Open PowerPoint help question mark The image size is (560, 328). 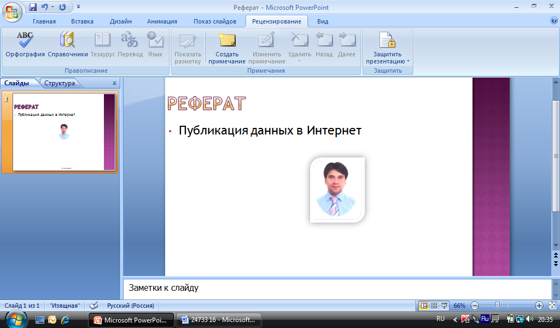(554, 20)
